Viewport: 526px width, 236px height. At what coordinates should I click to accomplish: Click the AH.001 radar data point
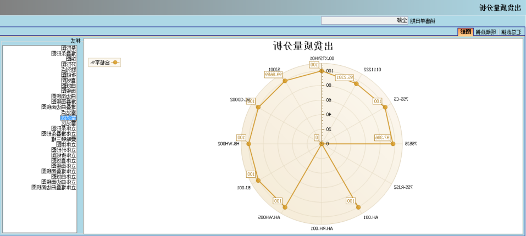[x=358, y=207]
